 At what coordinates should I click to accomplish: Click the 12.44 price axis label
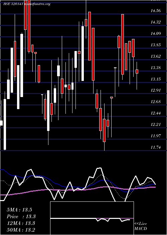tap(156, 113)
